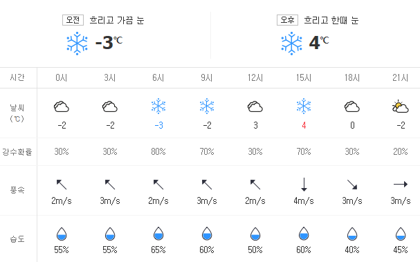Screen dimensions: 420x262
Task: Click the 21시 rightward wind arrow
Action: click(x=401, y=184)
